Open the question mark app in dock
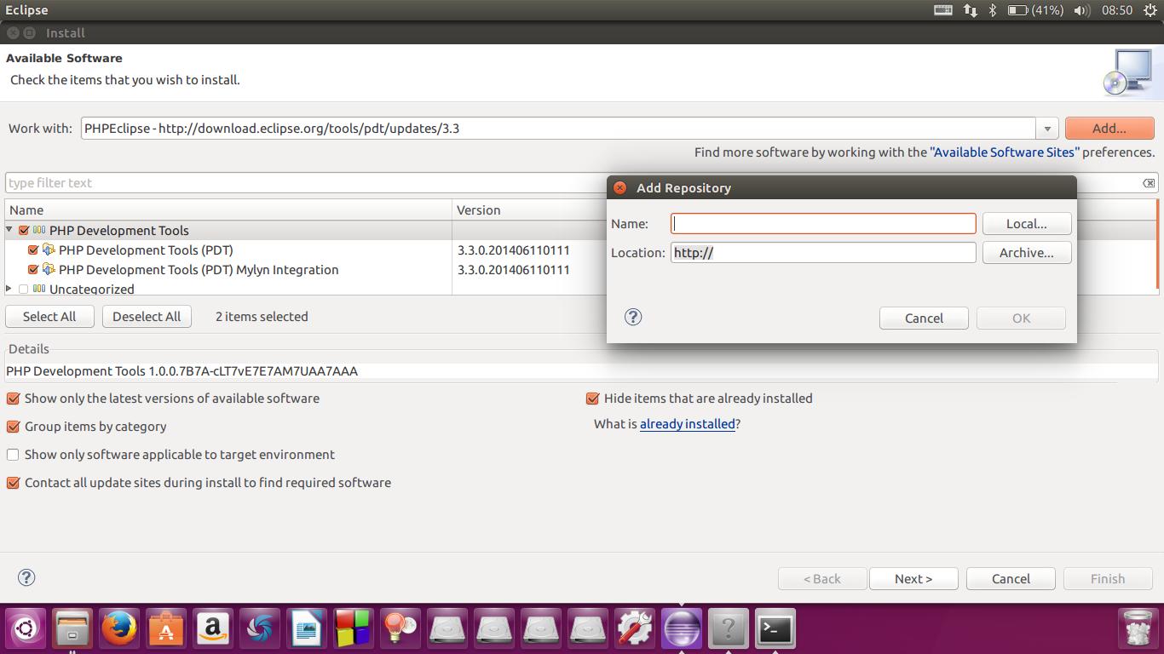Screen dimensions: 1164x654 tap(729, 630)
